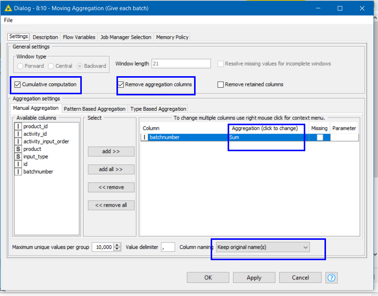Click the string type icon beside input_type

(18, 156)
